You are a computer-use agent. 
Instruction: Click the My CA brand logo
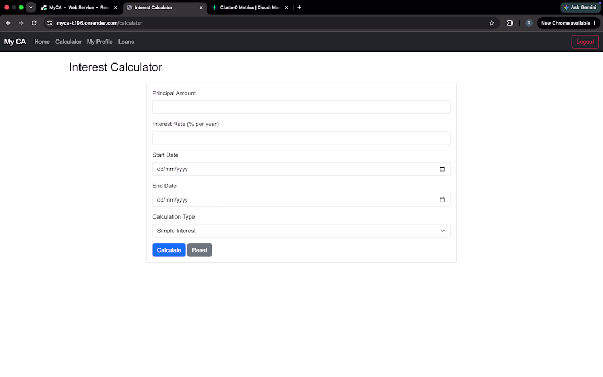[15, 42]
